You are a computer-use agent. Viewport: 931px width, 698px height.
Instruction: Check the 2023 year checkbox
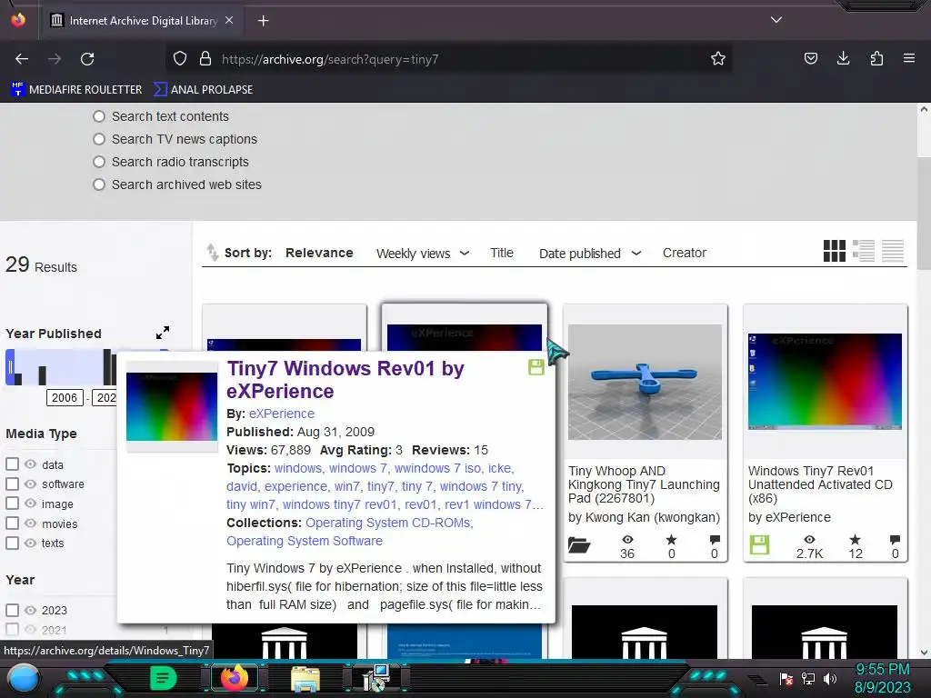[x=12, y=610]
